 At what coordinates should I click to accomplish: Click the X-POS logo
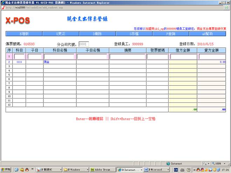[x=18, y=21]
